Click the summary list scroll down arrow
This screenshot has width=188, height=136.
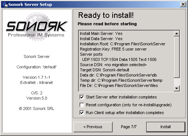click(176, 88)
